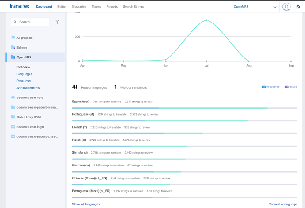Click the requested languages badge
The width and height of the screenshot is (305, 208).
271,87
